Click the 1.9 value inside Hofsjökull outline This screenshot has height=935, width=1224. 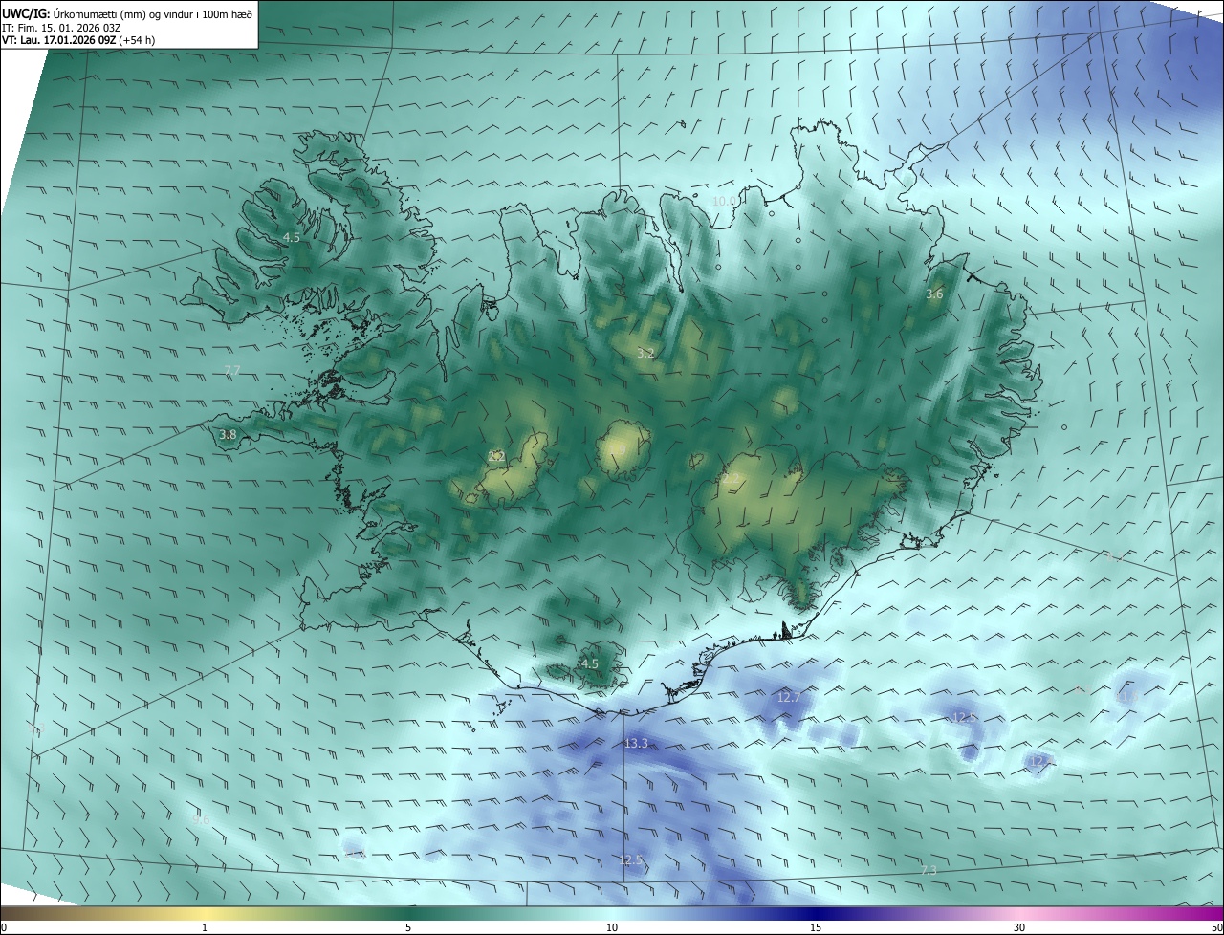point(617,450)
